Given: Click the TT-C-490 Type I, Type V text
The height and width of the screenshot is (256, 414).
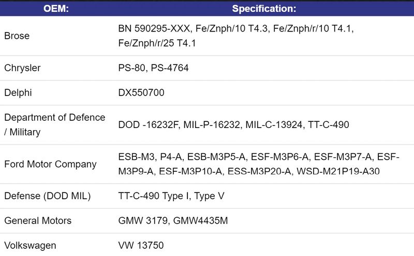Looking at the screenshot, I should [x=171, y=196].
